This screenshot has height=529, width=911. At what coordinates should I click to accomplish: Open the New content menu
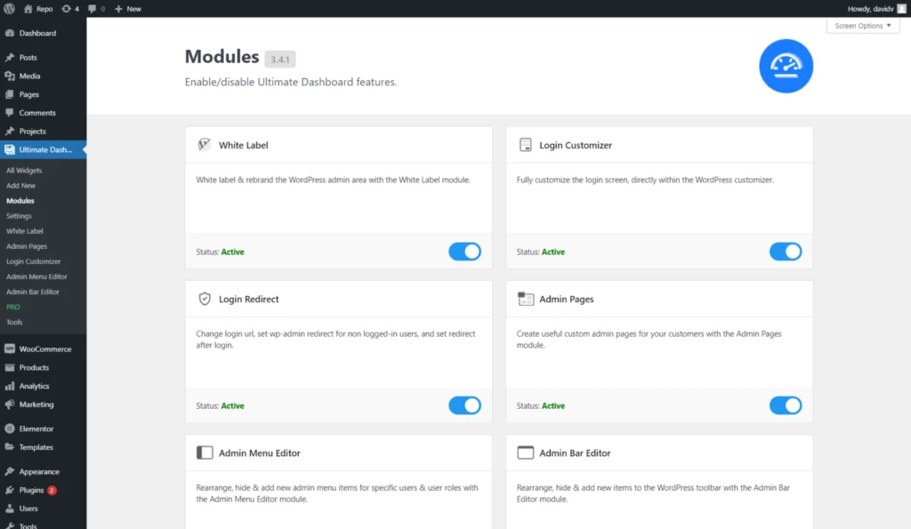tap(128, 8)
